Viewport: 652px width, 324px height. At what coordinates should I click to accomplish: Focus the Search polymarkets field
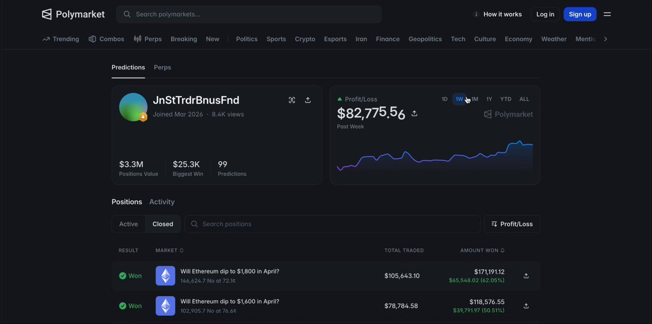(x=249, y=14)
